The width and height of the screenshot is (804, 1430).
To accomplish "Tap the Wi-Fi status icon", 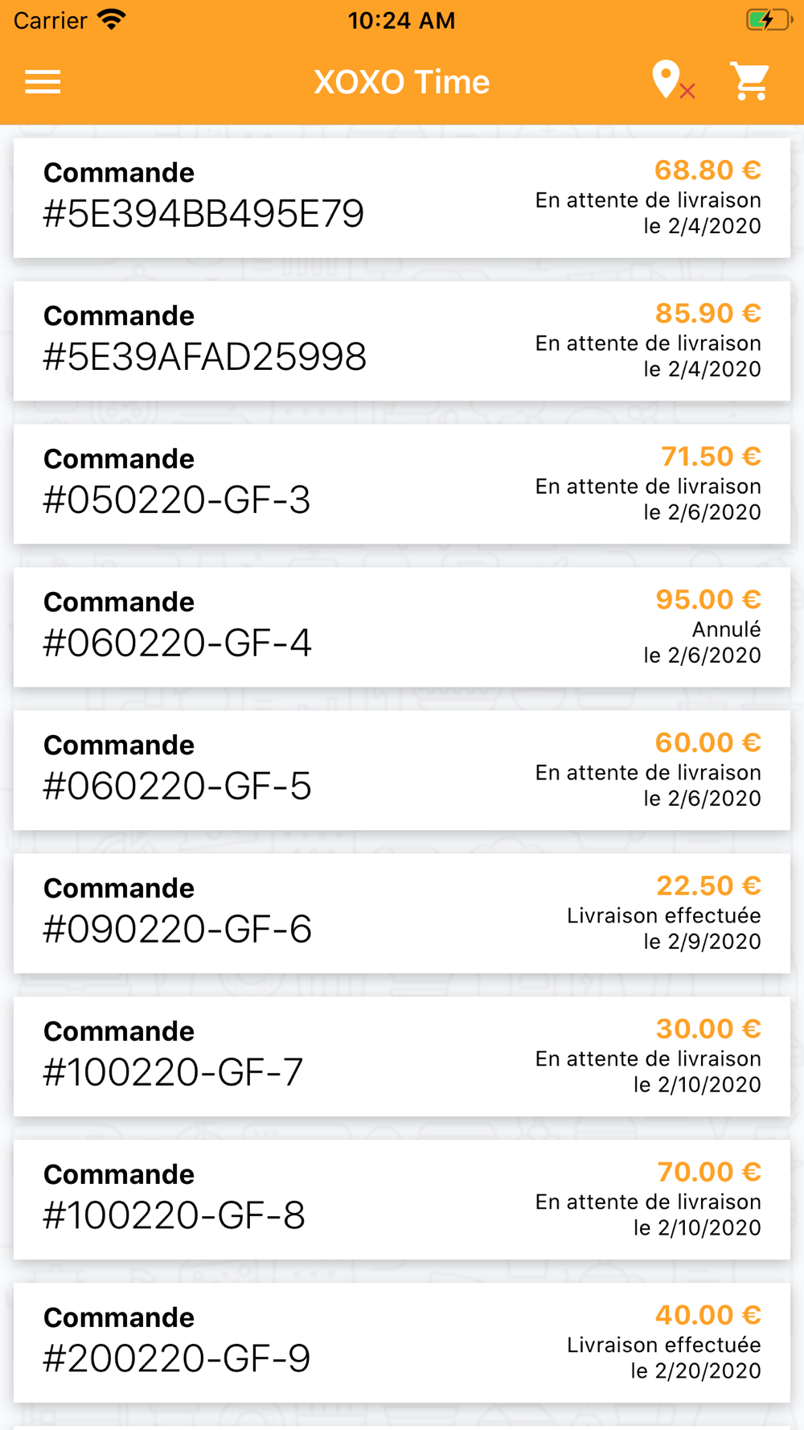I will click(x=112, y=19).
